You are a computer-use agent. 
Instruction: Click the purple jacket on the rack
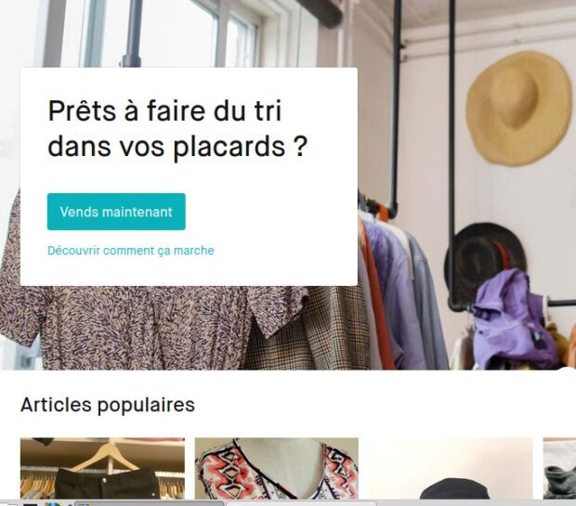pyautogui.click(x=515, y=319)
